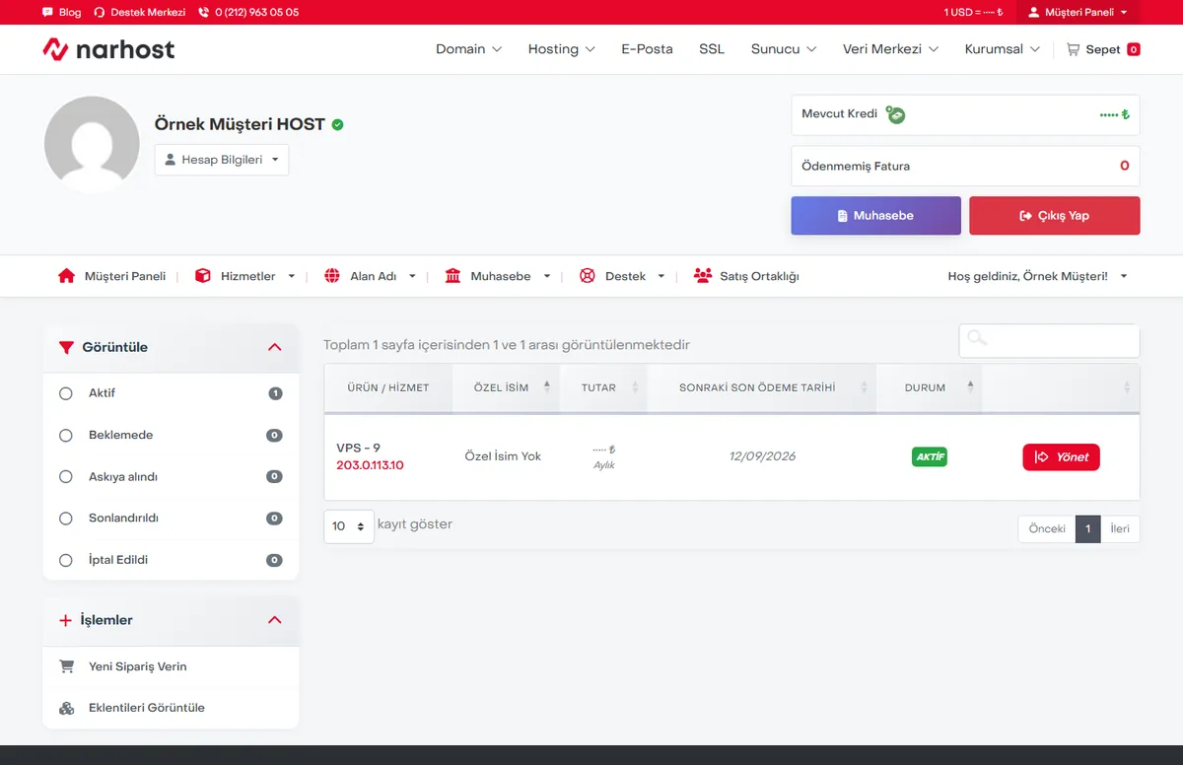Click the Destek Merkezi headset icon

pyautogui.click(x=99, y=13)
